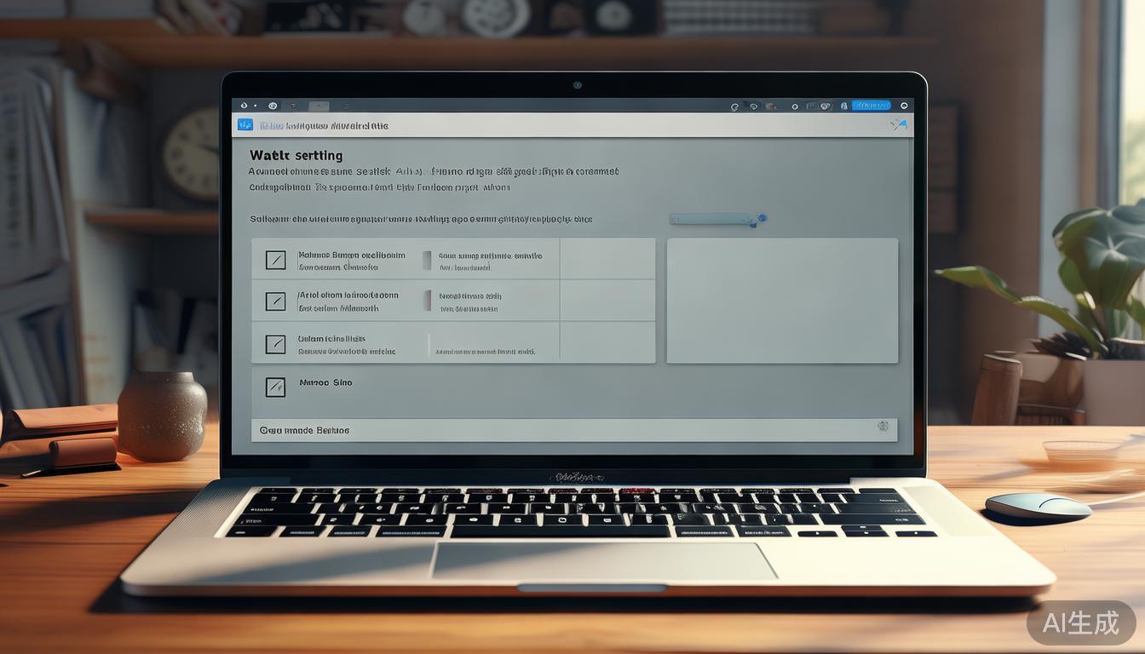Image resolution: width=1145 pixels, height=654 pixels.
Task: Click the light blue input field above the panel
Action: coord(711,219)
